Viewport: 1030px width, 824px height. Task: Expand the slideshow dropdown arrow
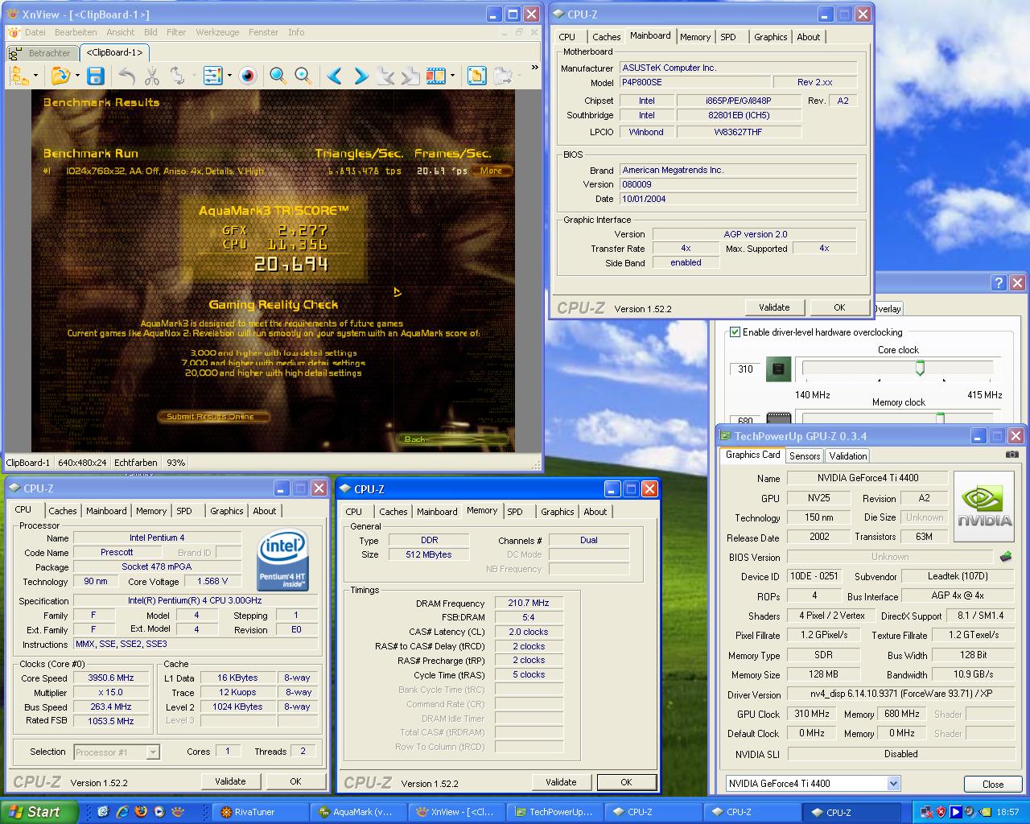point(452,76)
